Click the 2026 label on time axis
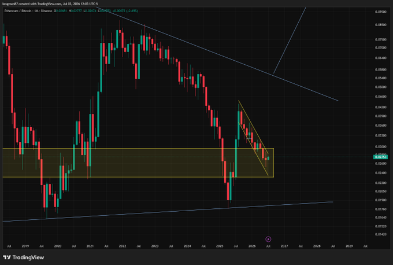This screenshot has width=393, height=265. pos(252,246)
